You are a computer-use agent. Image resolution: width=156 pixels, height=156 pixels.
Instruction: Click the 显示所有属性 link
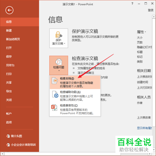tap(144, 128)
